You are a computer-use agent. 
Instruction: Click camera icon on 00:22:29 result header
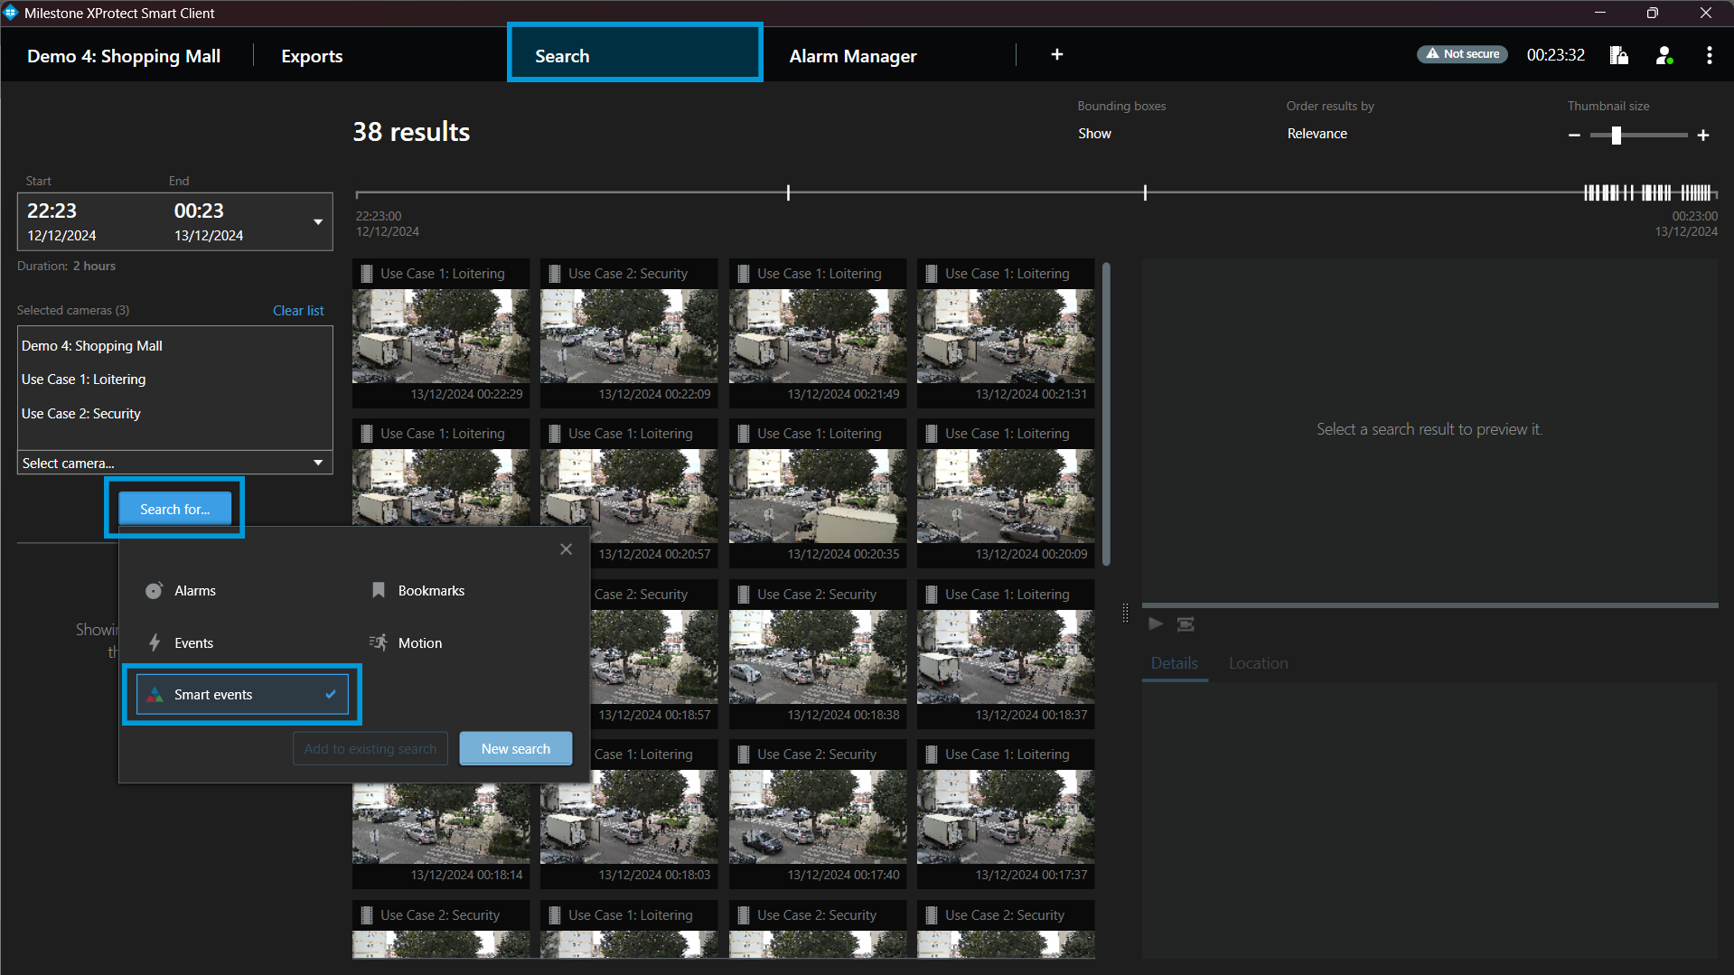point(367,274)
